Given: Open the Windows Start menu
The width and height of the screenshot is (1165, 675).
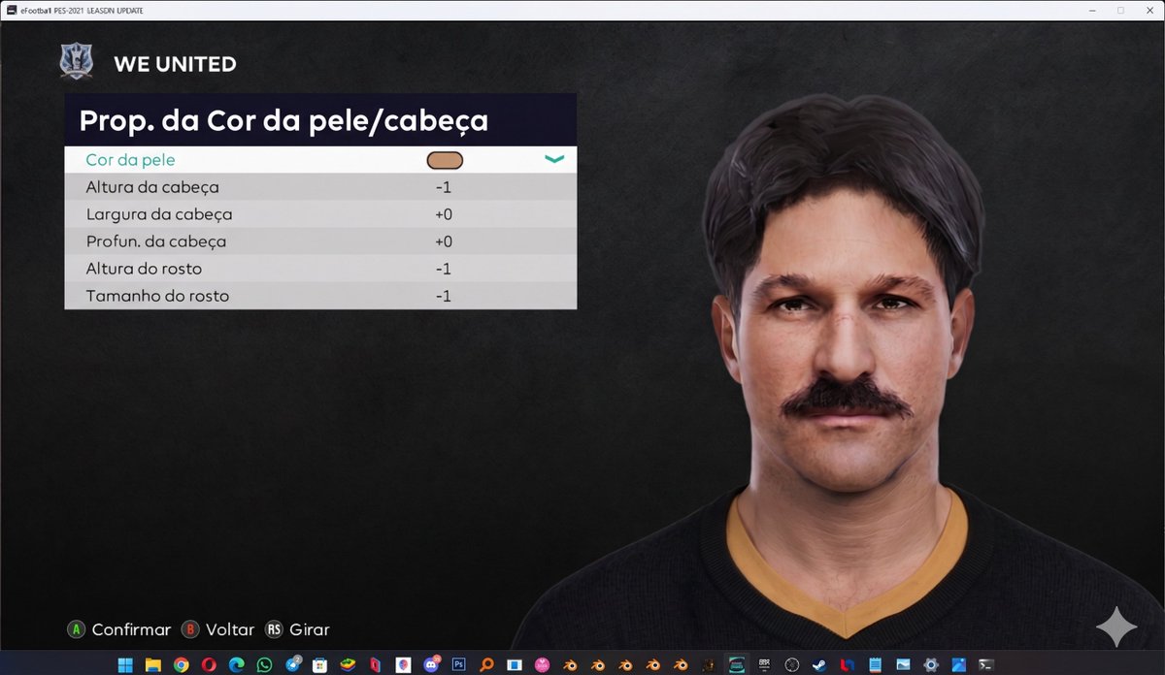Looking at the screenshot, I should [x=125, y=664].
